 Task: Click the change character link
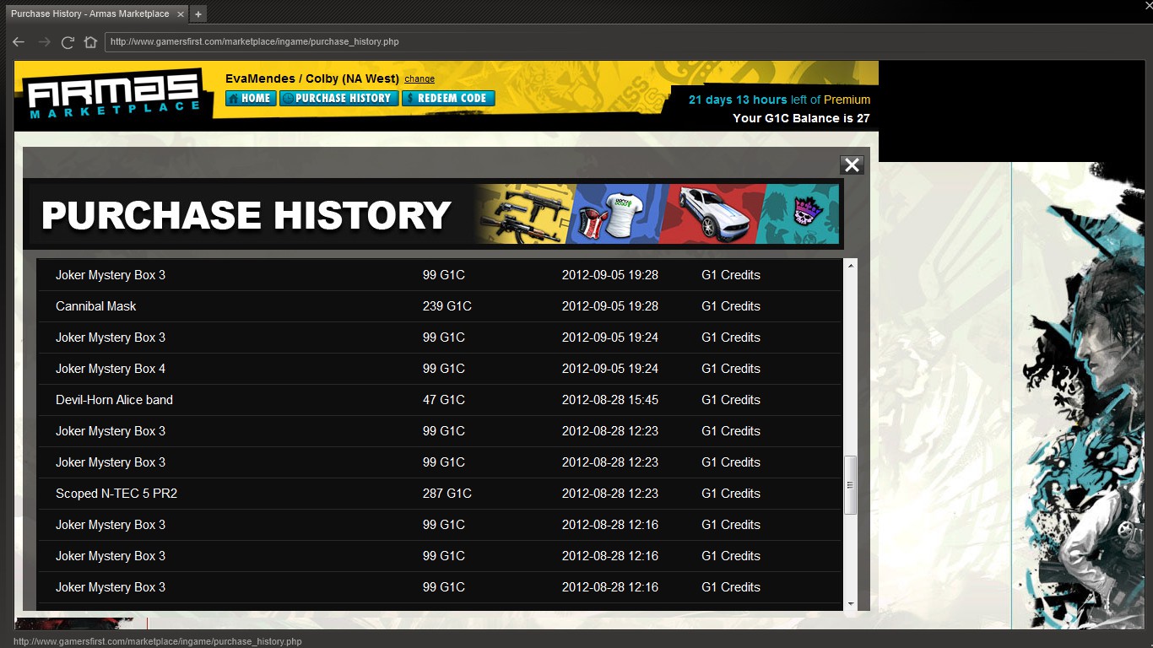pyautogui.click(x=420, y=79)
